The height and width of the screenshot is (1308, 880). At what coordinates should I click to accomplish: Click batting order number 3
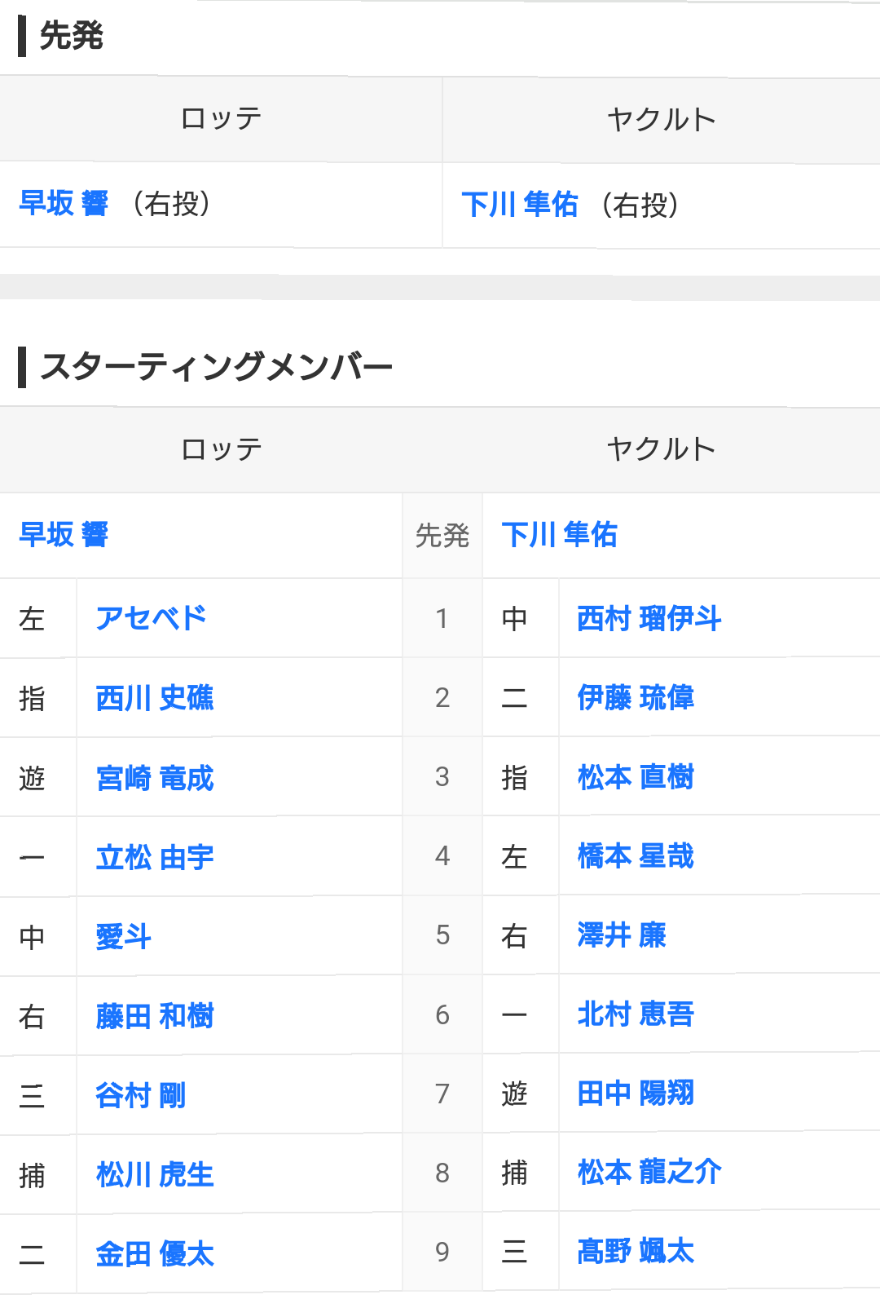(442, 776)
